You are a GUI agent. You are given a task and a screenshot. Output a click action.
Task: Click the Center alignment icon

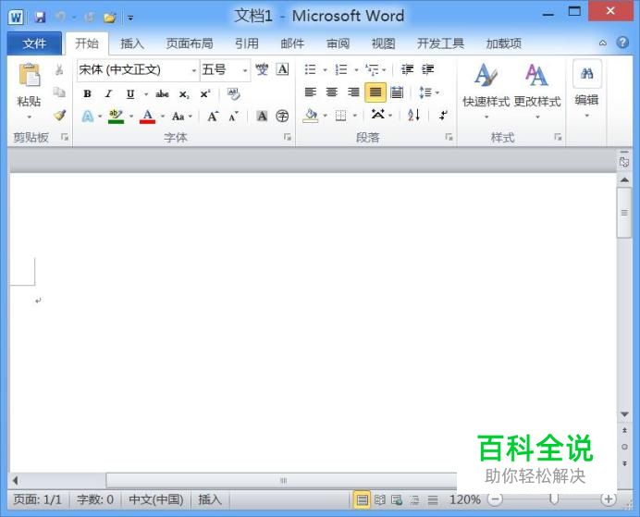pyautogui.click(x=332, y=92)
